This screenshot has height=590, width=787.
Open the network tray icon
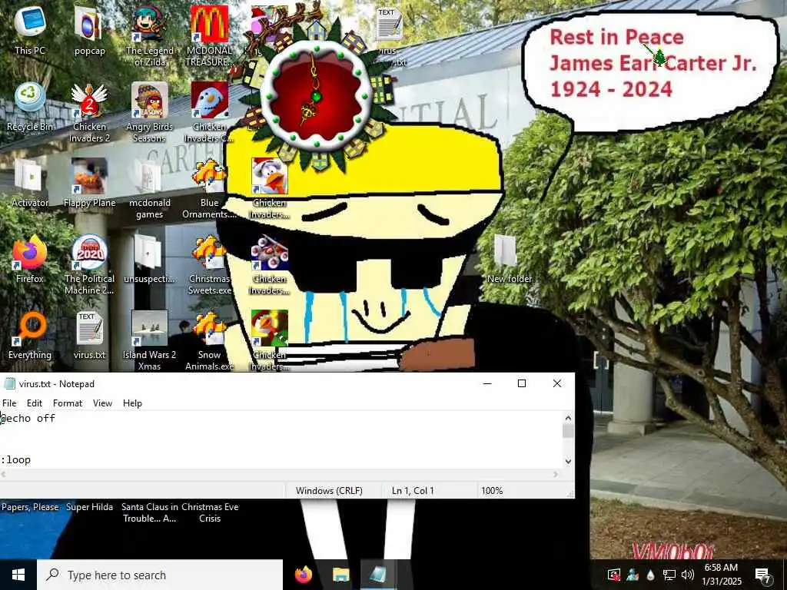pyautogui.click(x=669, y=575)
